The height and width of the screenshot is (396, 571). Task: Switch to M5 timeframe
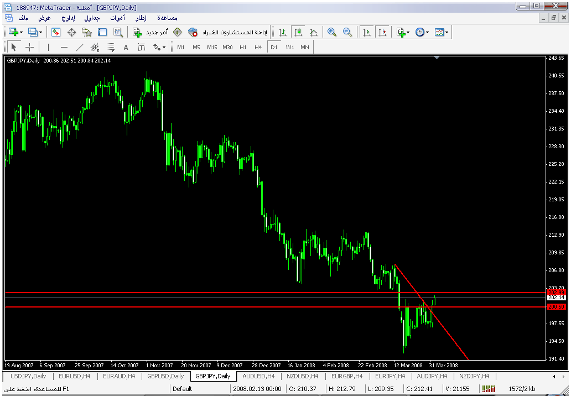tap(196, 48)
